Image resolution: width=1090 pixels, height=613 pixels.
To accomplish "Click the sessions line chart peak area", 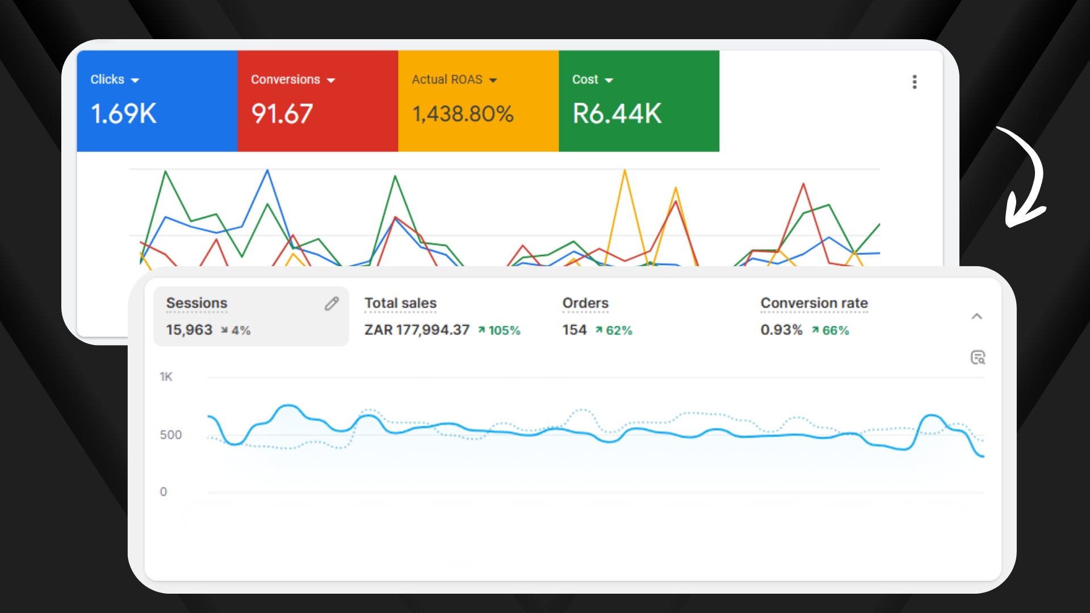I will click(288, 406).
